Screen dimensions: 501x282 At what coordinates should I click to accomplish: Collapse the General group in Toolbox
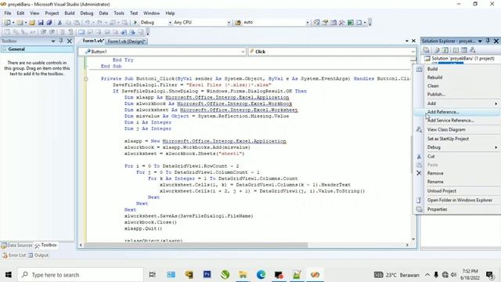tap(5, 49)
